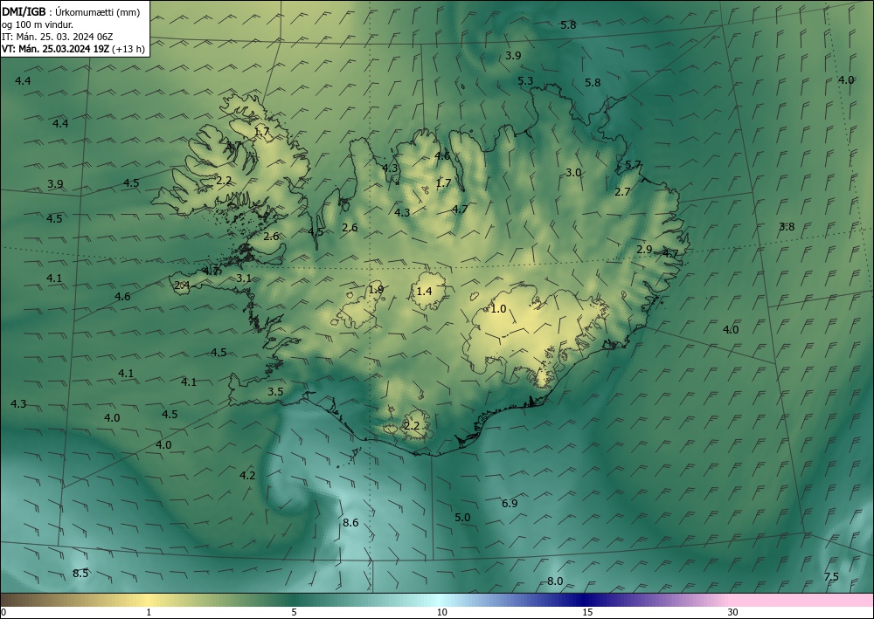Click the 4.1 value nearest the western map edge

click(54, 278)
